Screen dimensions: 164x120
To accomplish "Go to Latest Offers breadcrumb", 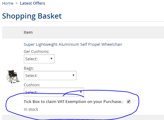I will tap(33, 3).
